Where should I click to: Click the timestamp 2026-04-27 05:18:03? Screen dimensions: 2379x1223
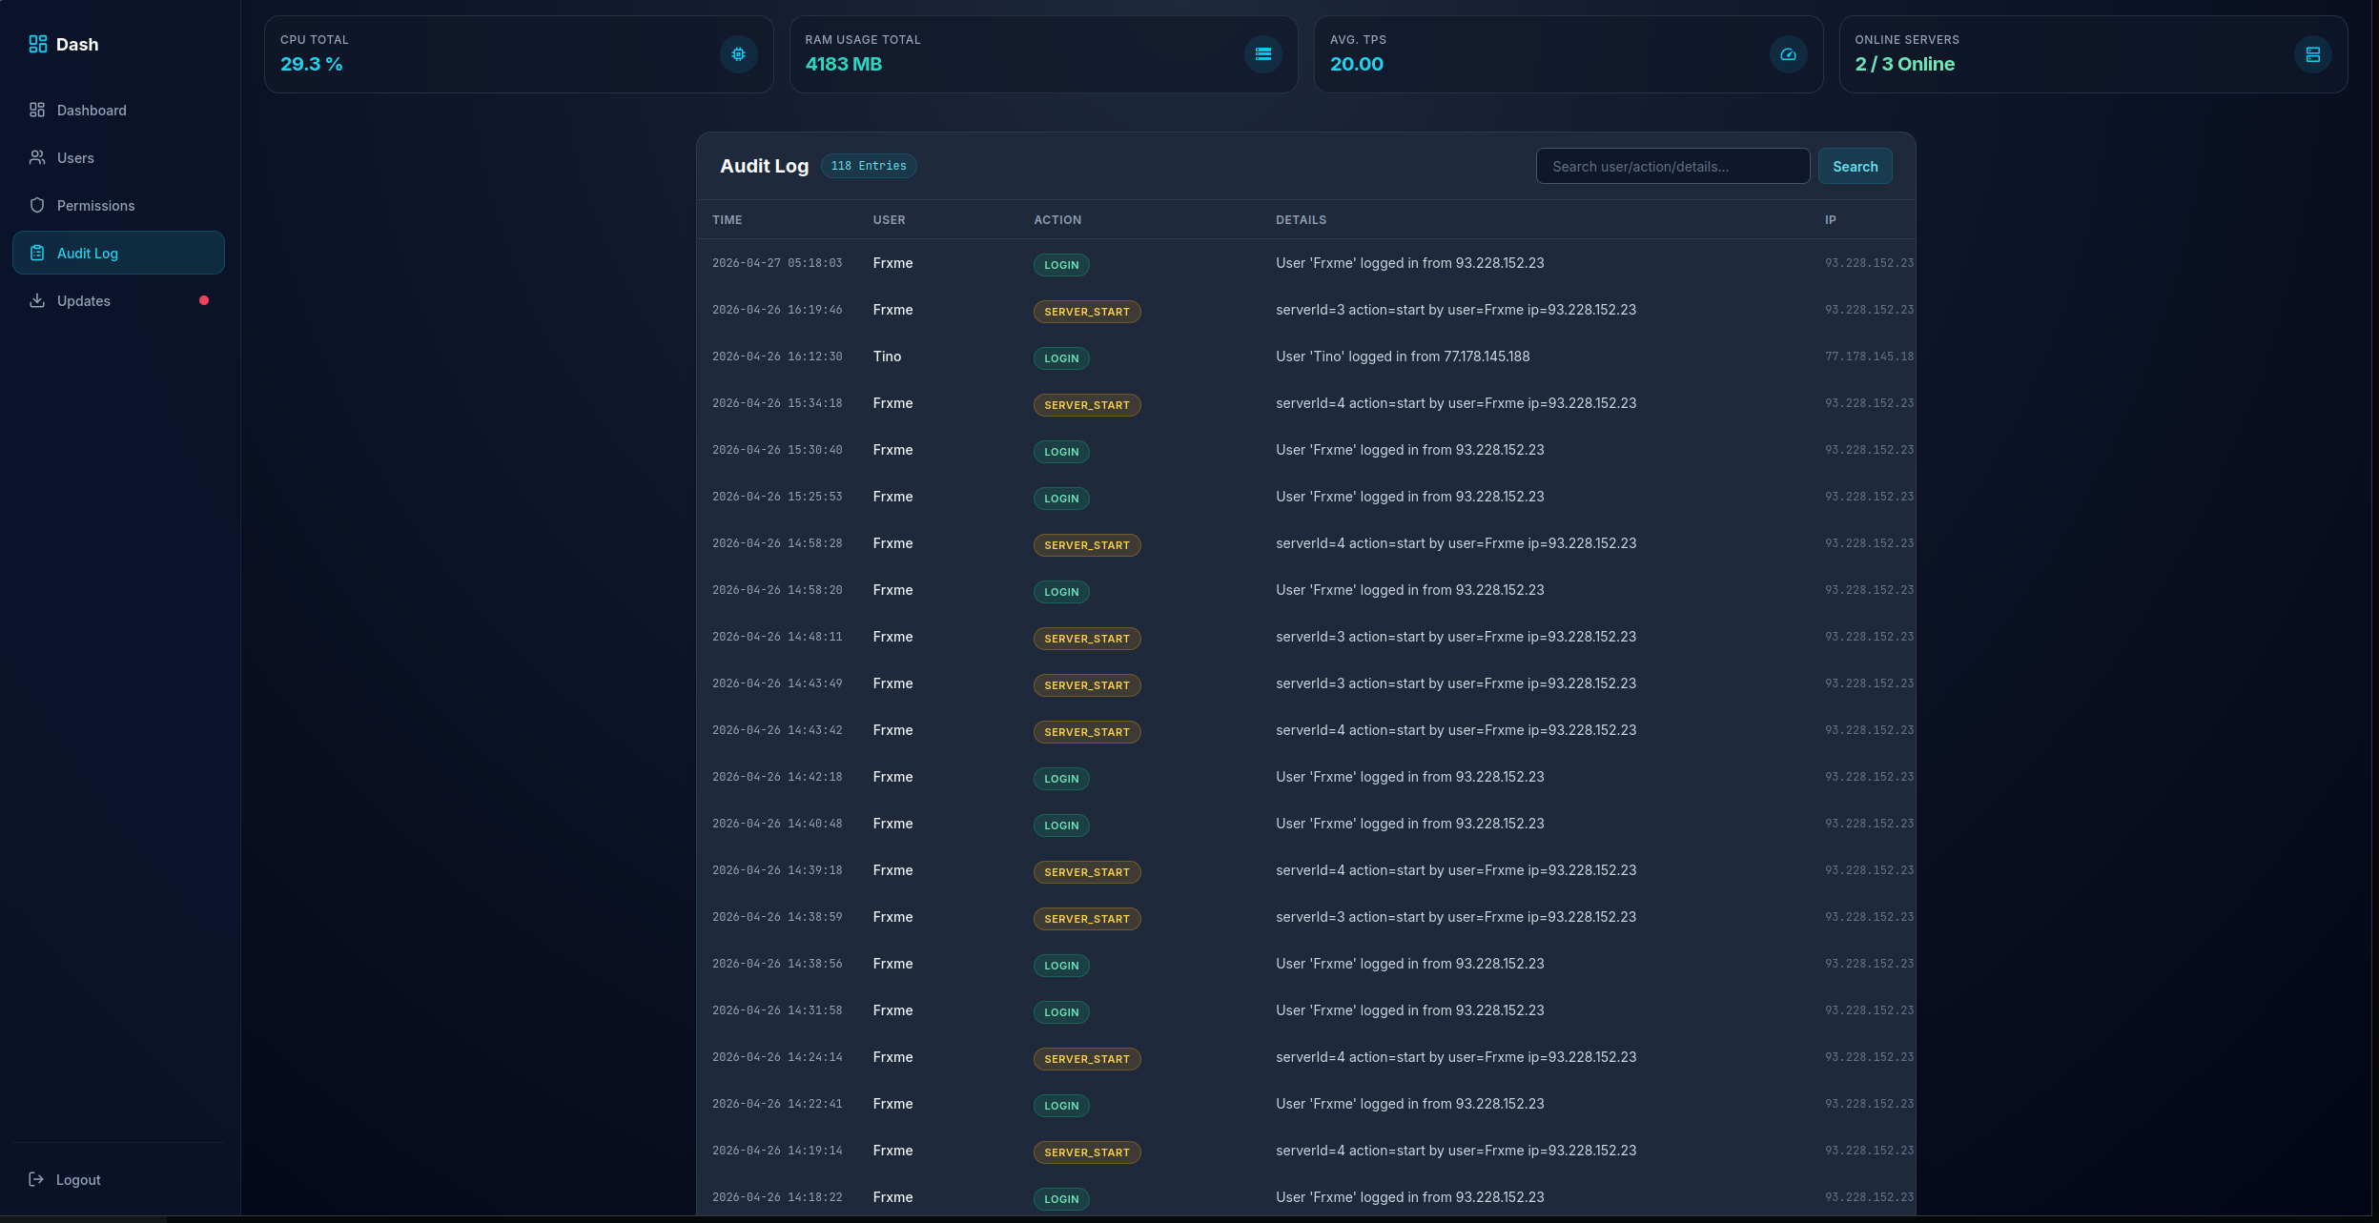click(777, 263)
